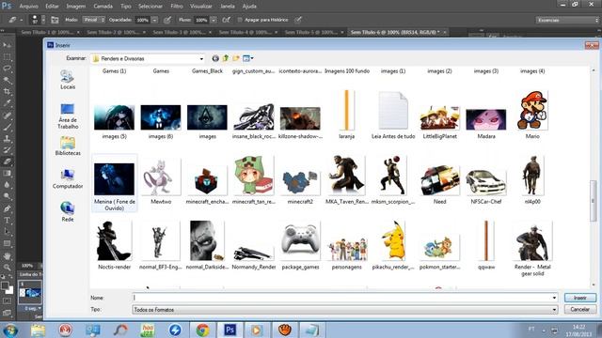Open Google Chrome from the taskbar
The width and height of the screenshot is (602, 338).
tap(202, 330)
